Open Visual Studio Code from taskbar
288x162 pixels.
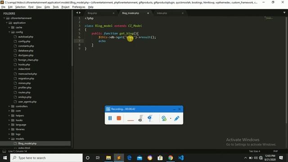[x=181, y=158]
